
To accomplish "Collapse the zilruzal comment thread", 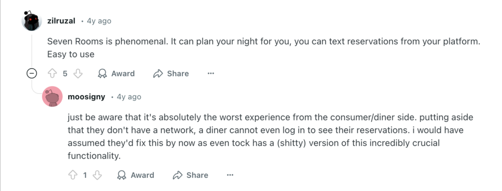I will [31, 74].
